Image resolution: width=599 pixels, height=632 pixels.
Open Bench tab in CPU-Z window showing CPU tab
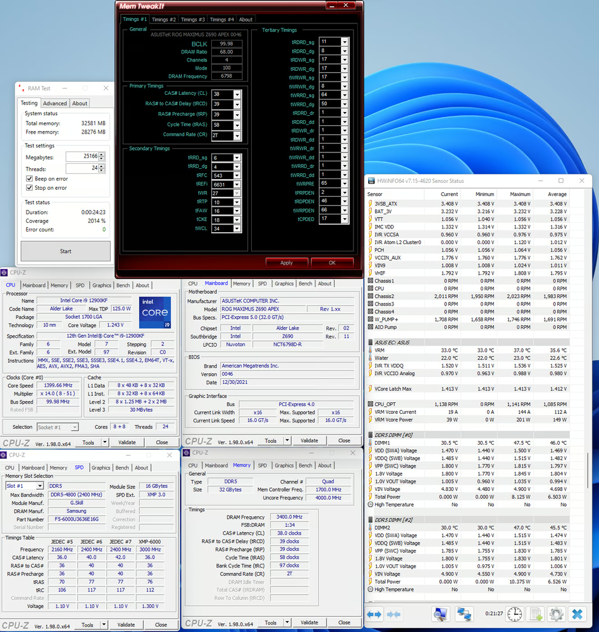123,285
